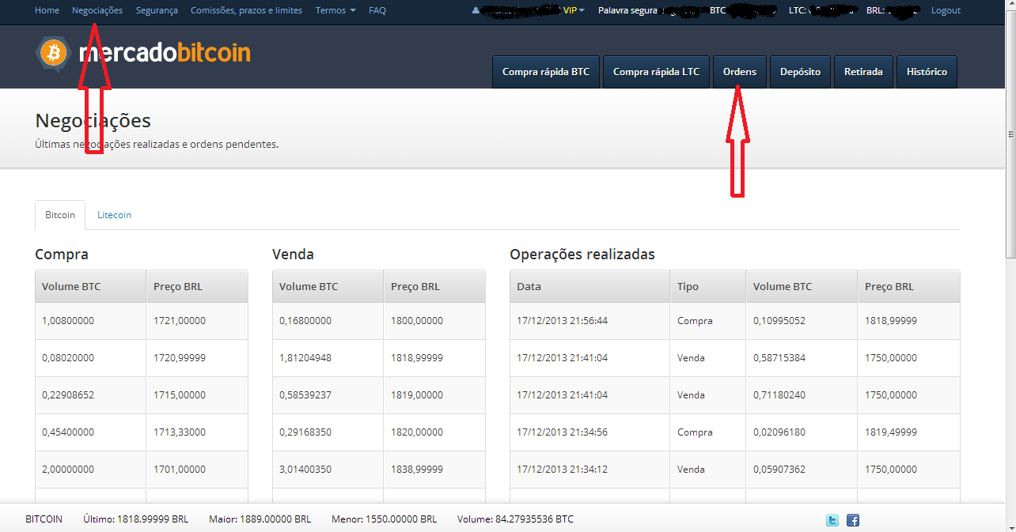Viewport: 1016px width, 532px height.
Task: Open the Facebook share icon
Action: coord(853,520)
